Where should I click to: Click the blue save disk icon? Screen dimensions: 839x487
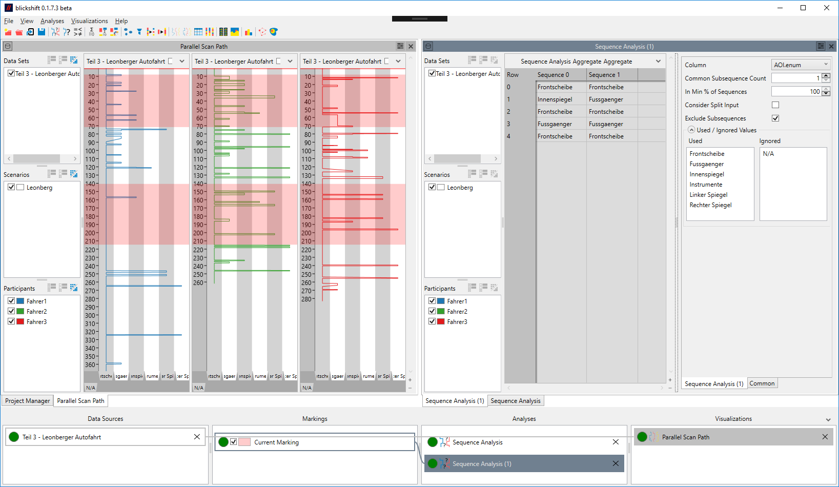click(x=42, y=32)
